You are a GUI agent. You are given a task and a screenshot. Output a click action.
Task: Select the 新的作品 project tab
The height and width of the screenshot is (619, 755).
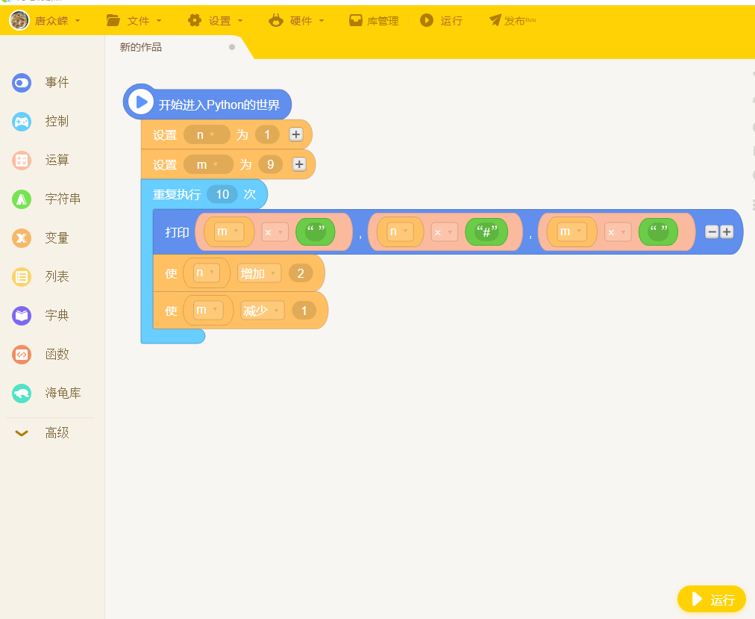coord(140,47)
